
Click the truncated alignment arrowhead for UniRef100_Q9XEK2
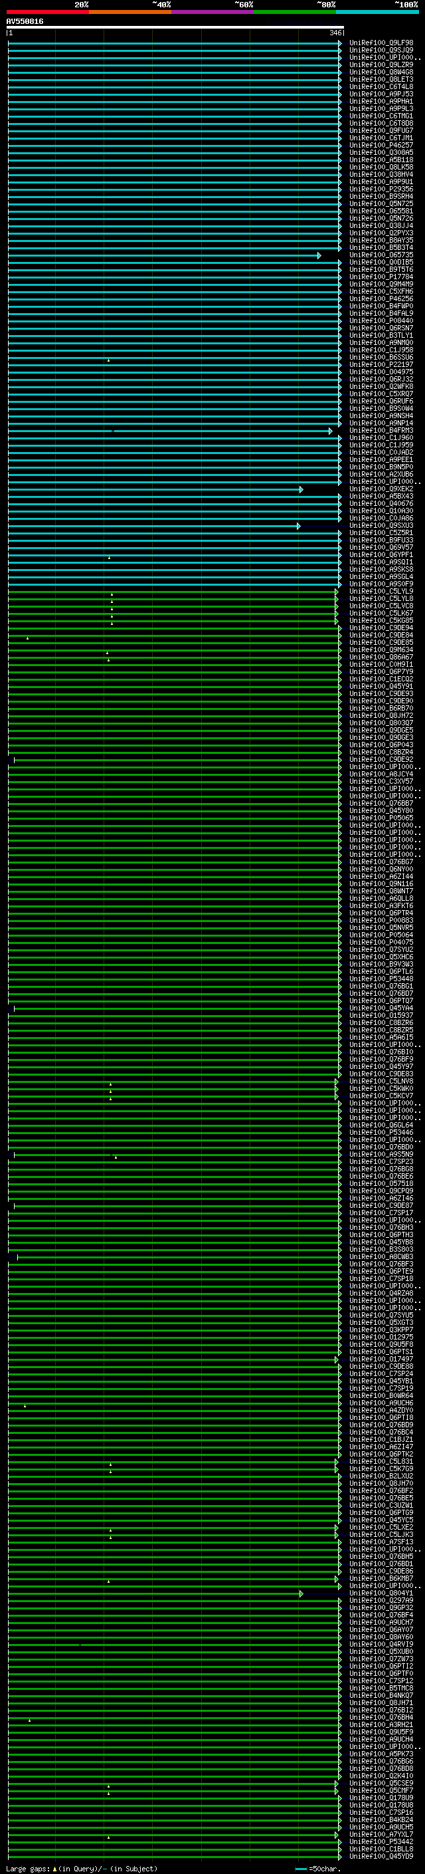[x=301, y=489]
